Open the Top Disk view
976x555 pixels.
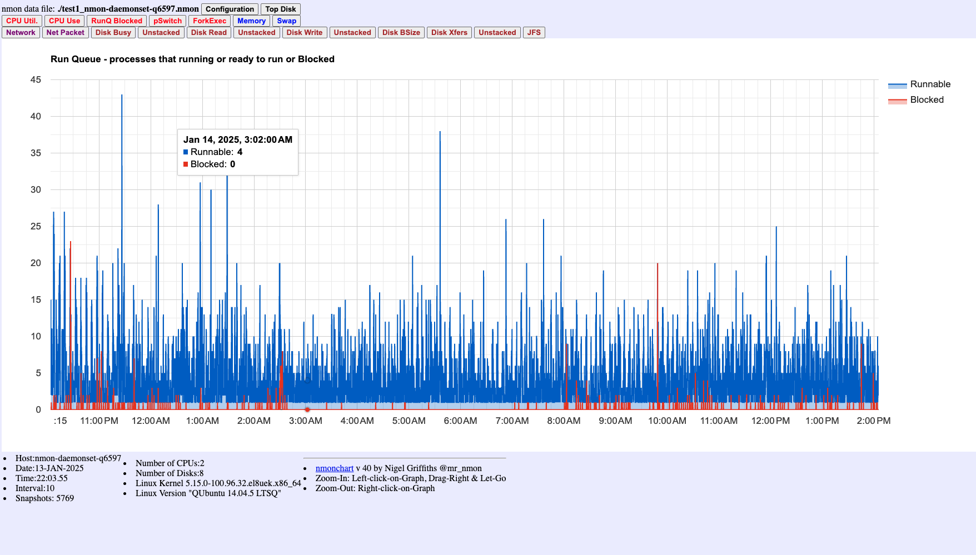click(x=280, y=8)
